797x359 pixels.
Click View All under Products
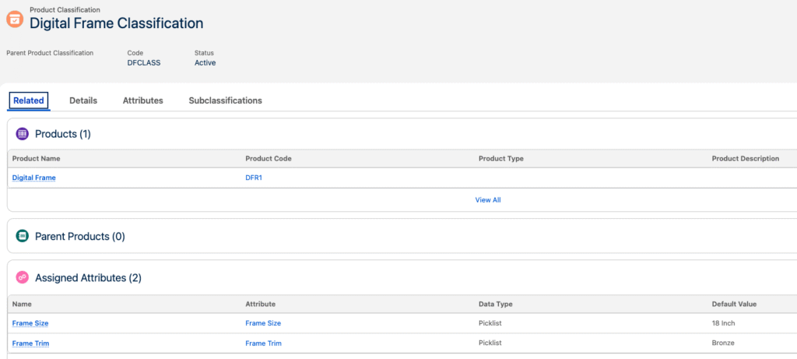point(488,200)
